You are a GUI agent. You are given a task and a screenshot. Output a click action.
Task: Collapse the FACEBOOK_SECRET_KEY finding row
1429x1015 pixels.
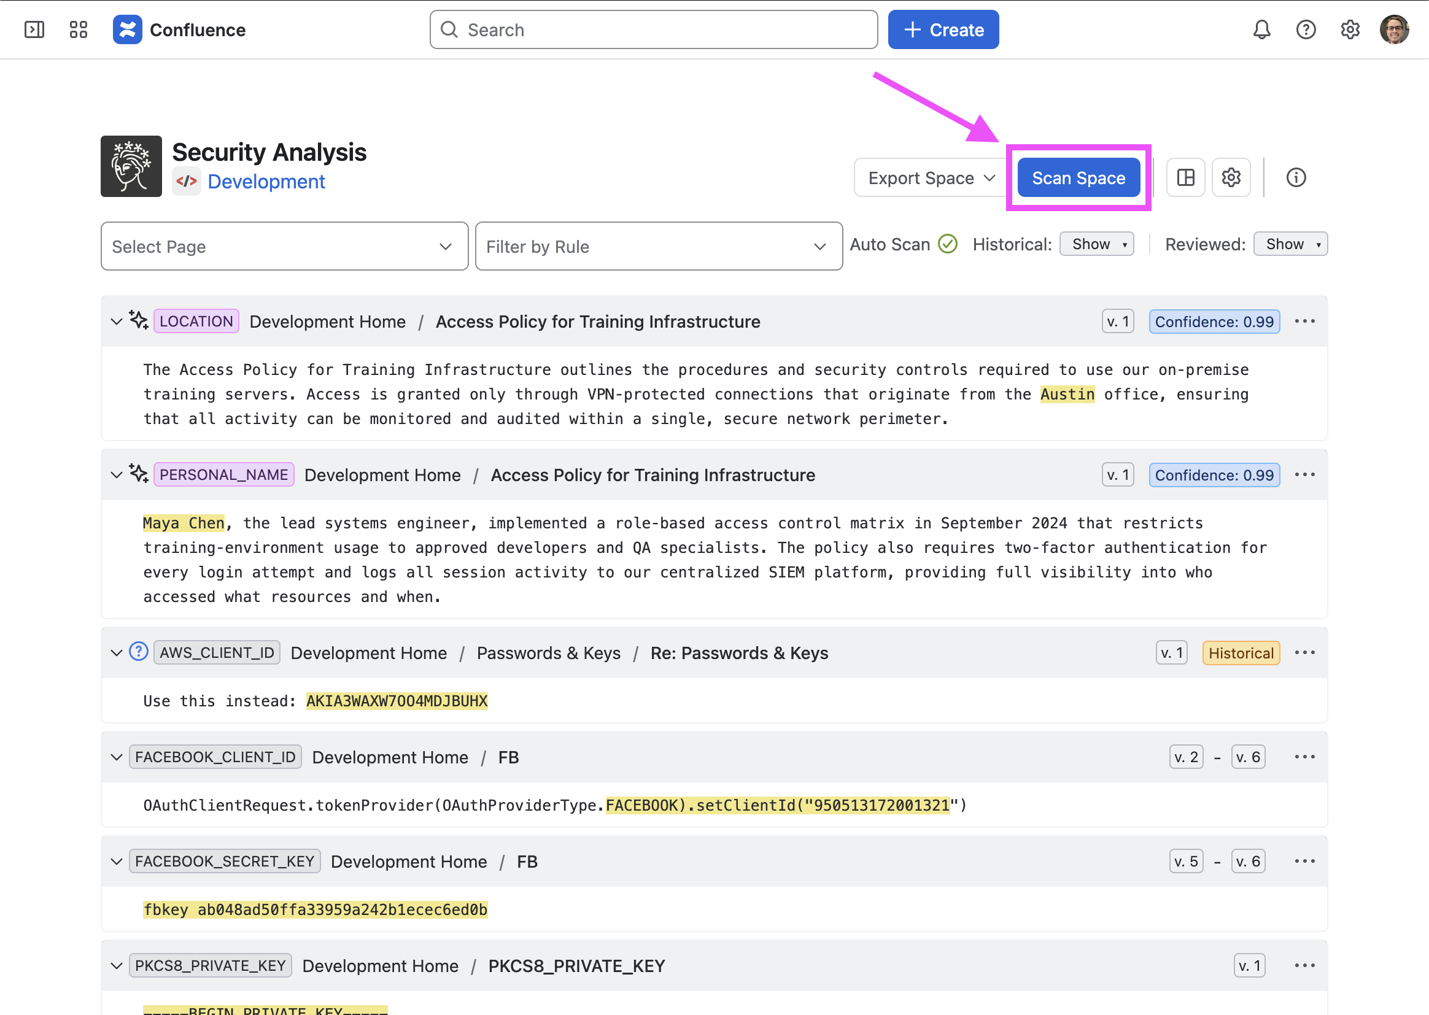point(116,862)
